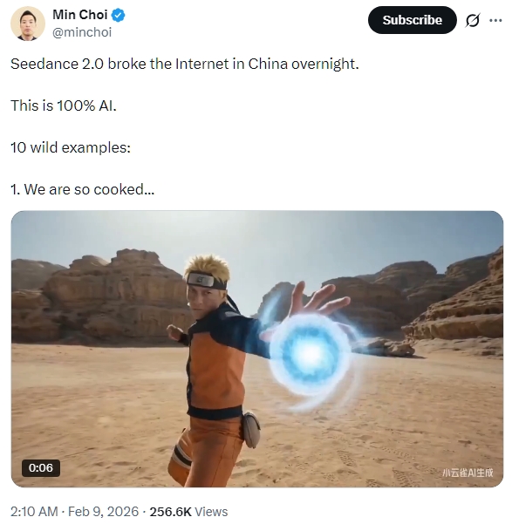
Task: Click the Feb 9, 2026 date text
Action: tap(103, 511)
